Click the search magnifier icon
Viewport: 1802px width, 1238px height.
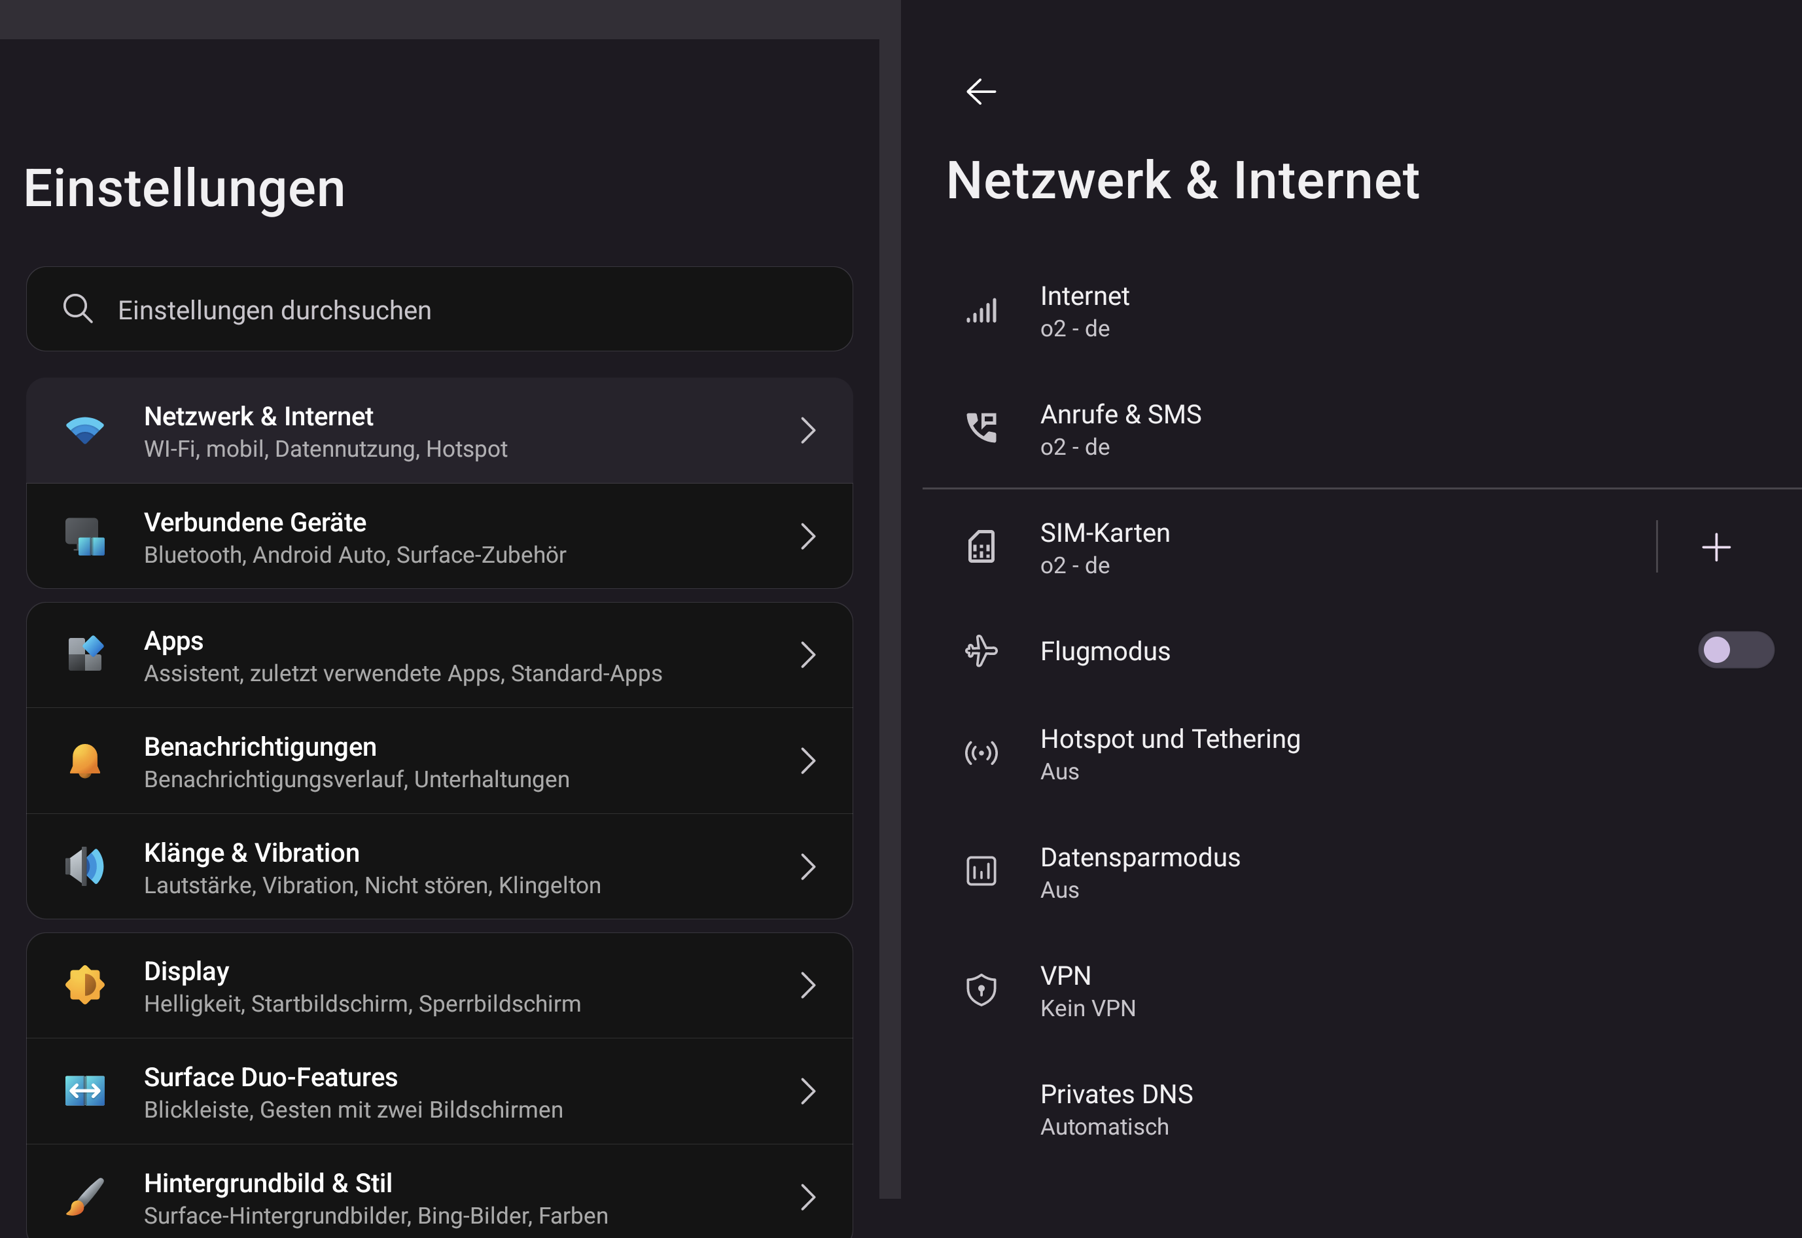coord(78,309)
